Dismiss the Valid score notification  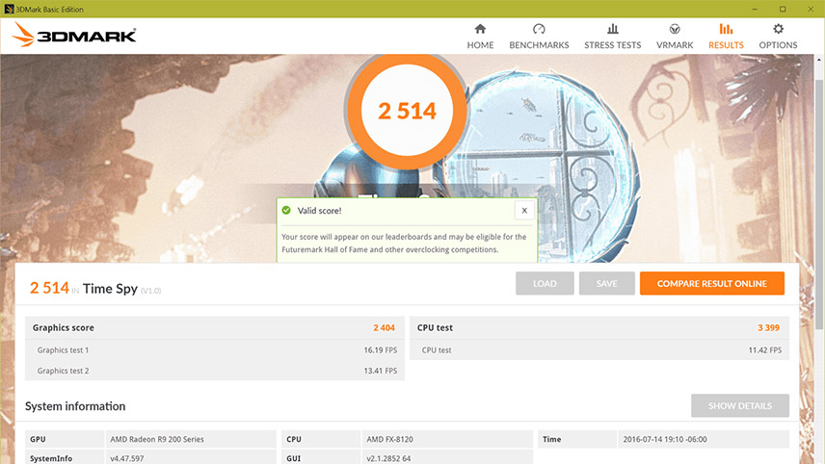[524, 210]
